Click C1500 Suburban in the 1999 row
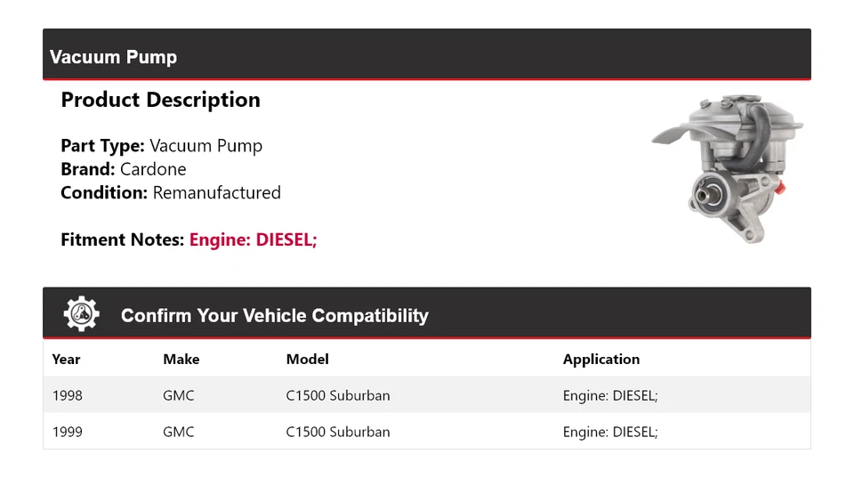Screen dimensions: 854x478 337,432
